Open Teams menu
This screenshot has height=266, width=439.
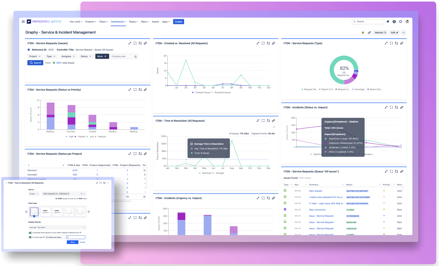click(133, 22)
